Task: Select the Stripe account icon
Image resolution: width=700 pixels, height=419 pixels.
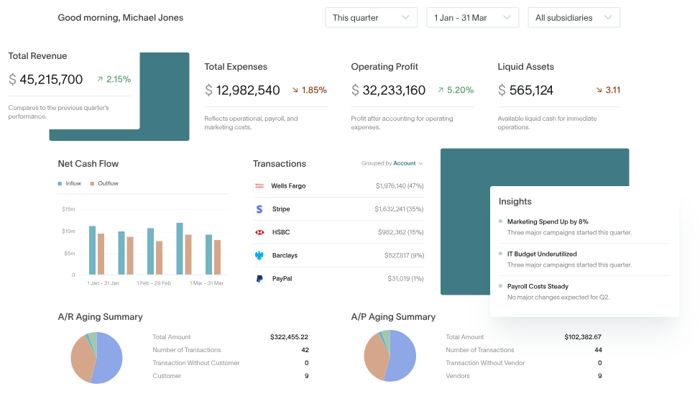Action: click(258, 208)
